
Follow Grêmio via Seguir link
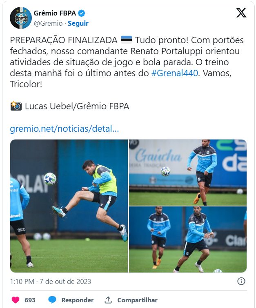coord(78,23)
